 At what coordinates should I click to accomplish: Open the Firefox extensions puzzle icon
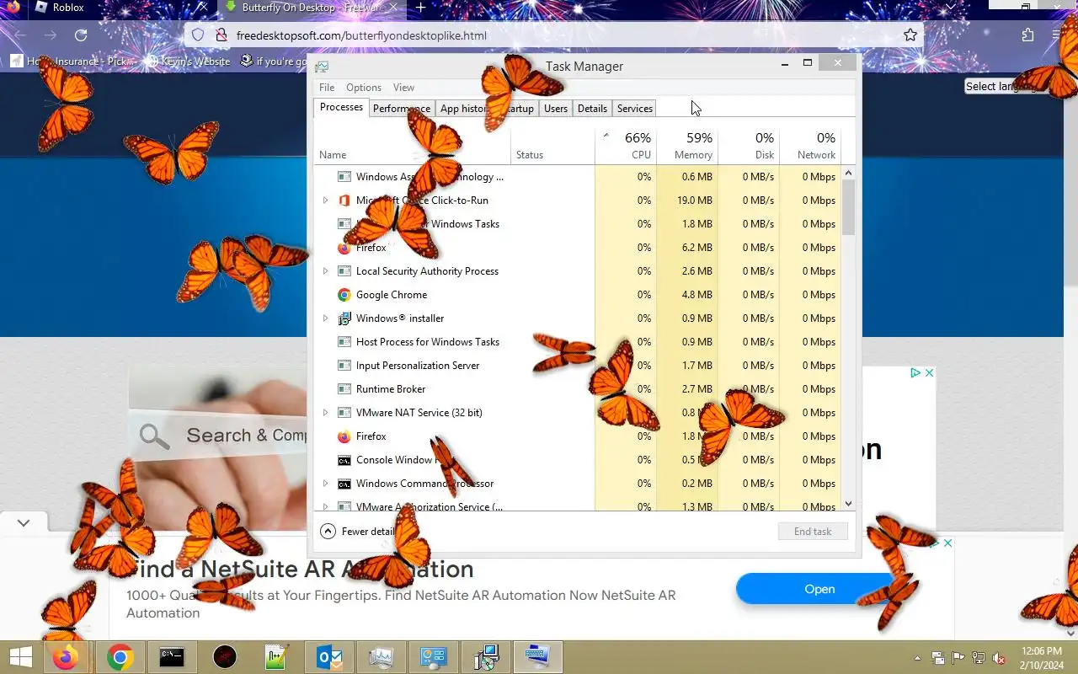point(1027,35)
